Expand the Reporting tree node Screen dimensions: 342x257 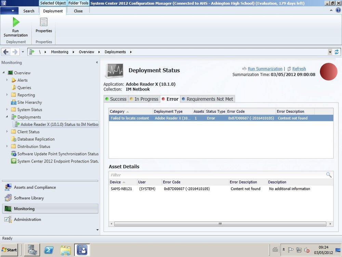coord(7,95)
